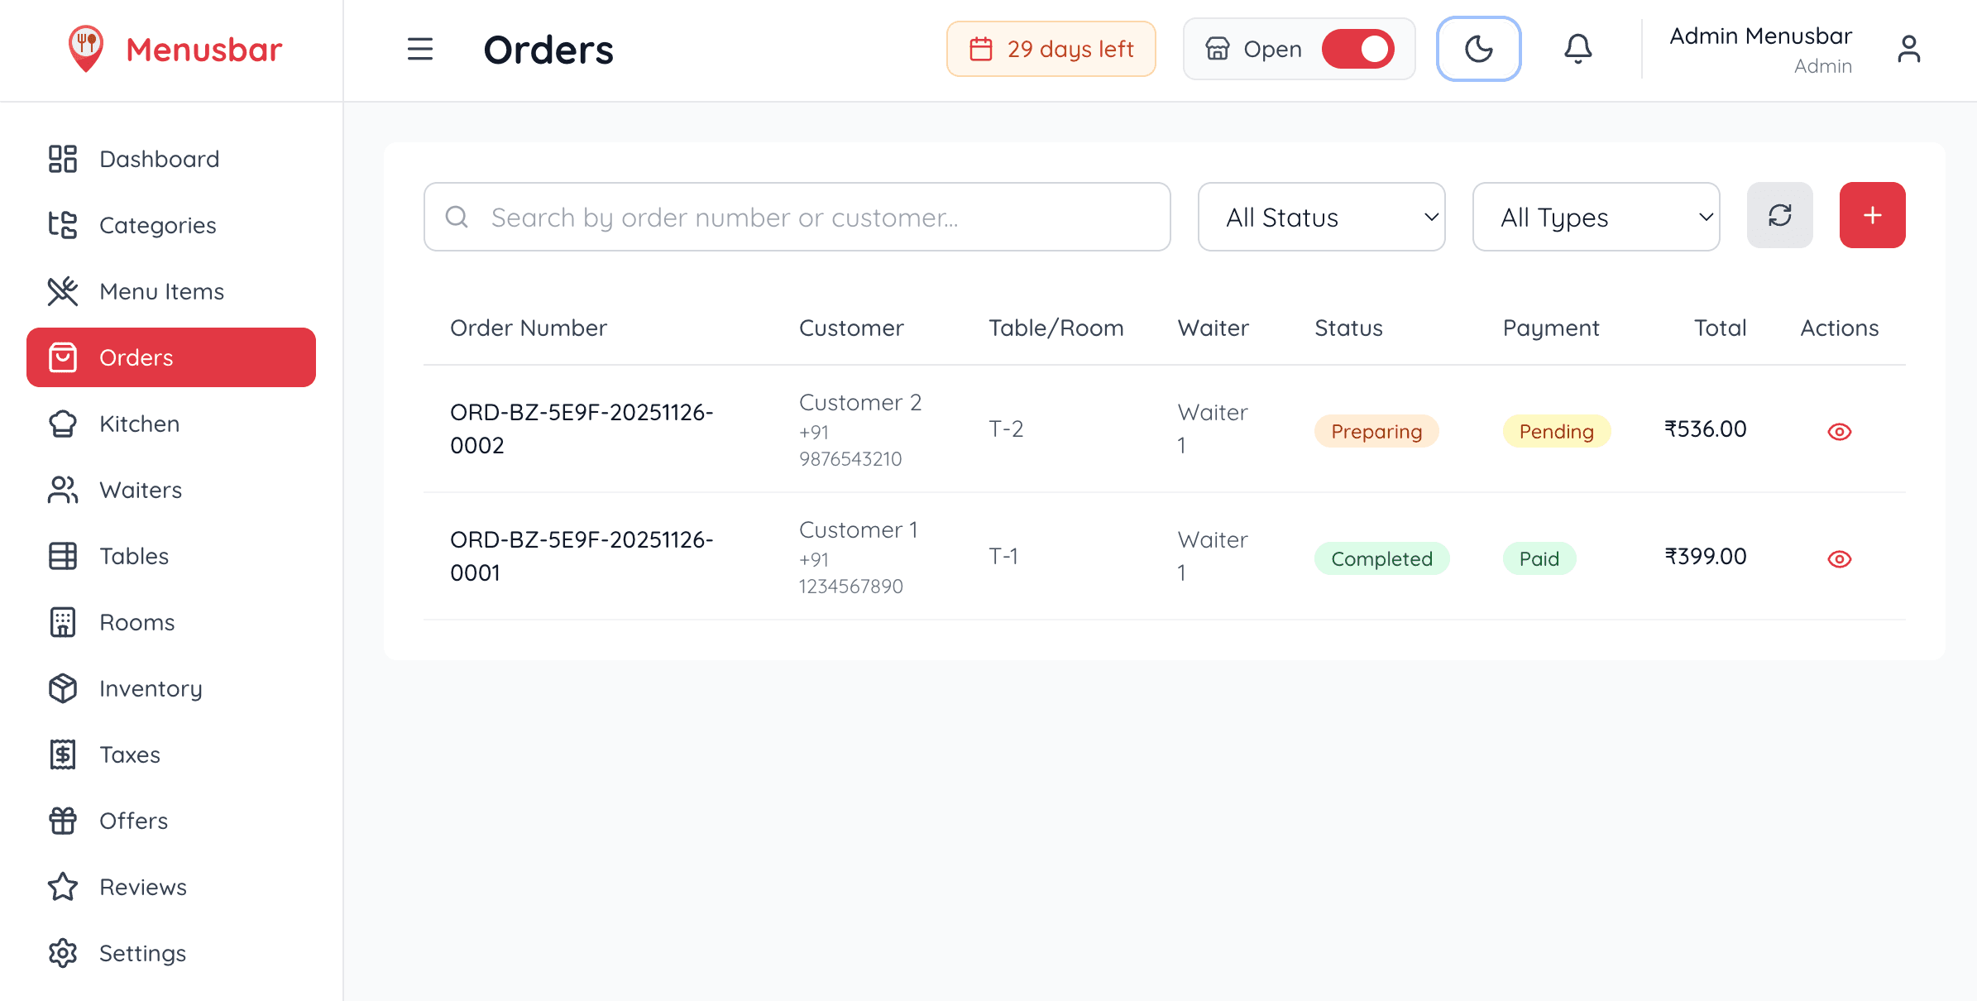
Task: Open the All Types dropdown
Action: [1595, 217]
